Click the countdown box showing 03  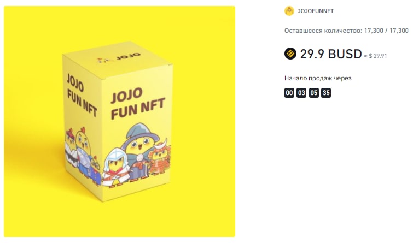coord(301,93)
